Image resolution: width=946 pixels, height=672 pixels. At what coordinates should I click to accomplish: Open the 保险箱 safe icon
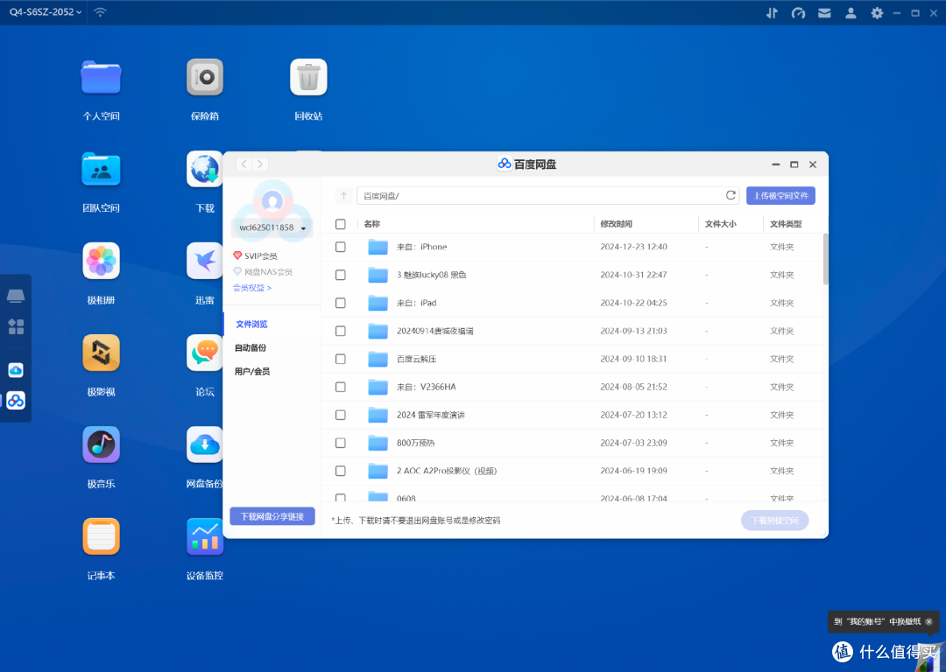(205, 78)
